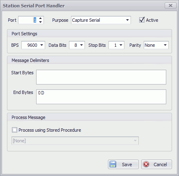Increment the Port number with up arrow

[40, 18]
